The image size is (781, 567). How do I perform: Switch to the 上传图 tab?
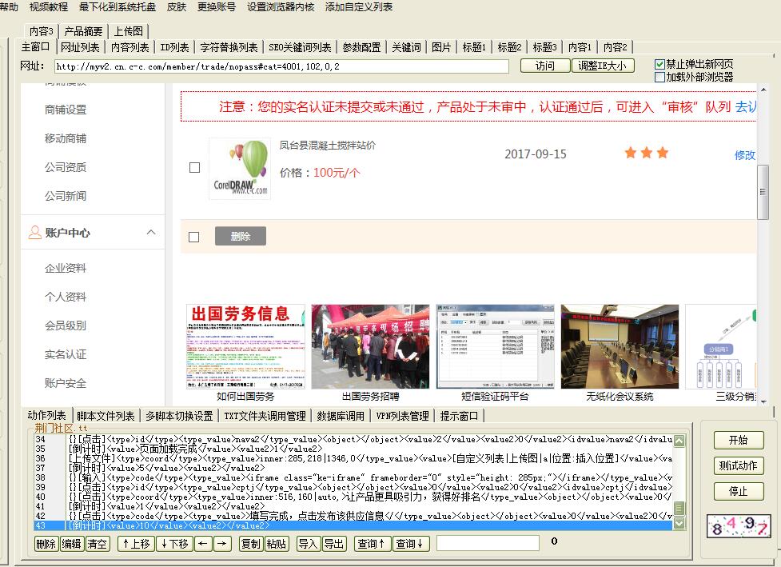[x=128, y=31]
